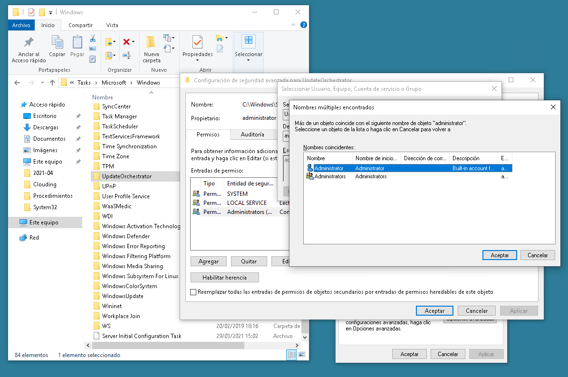Viewport: 568px width, 377px height.
Task: Click the rename icon in Organizar
Action: (x=126, y=56)
